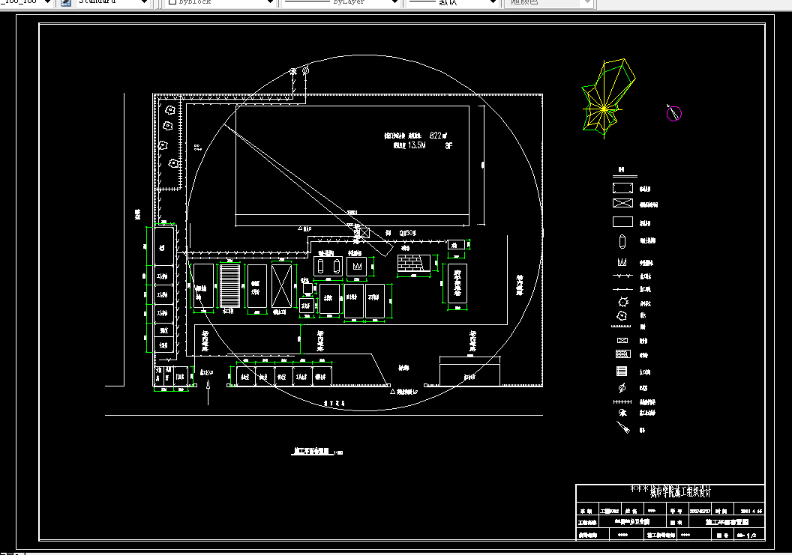This screenshot has height=555, width=792.
Task: Select the legend line with V marks
Action: 622,276
